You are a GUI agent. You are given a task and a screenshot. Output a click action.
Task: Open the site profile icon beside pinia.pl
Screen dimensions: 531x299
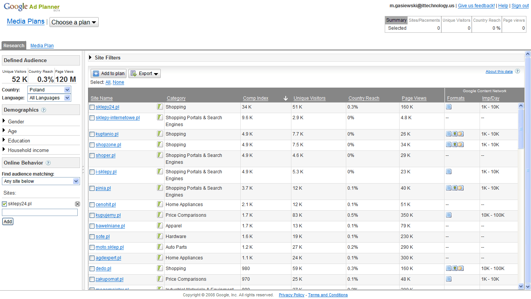160,188
